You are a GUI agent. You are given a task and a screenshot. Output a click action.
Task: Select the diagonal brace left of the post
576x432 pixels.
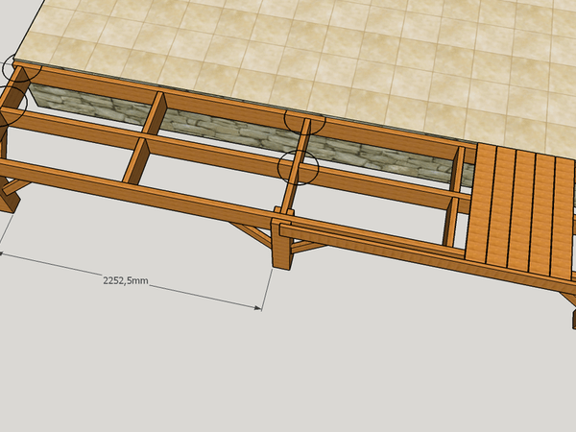(x=252, y=235)
